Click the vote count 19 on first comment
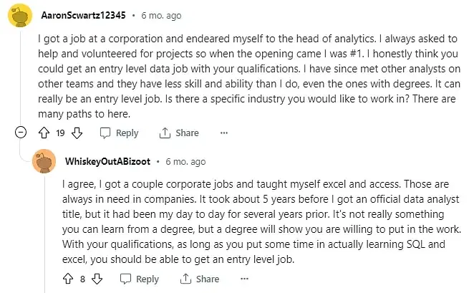 pos(60,133)
